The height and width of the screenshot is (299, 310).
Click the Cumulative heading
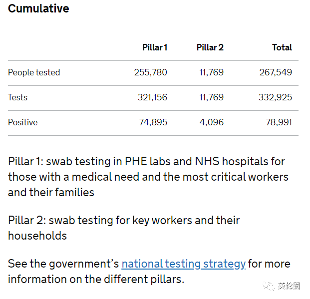click(x=38, y=8)
